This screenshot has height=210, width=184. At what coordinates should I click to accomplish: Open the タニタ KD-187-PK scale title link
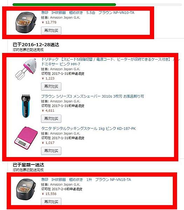(x=88, y=128)
